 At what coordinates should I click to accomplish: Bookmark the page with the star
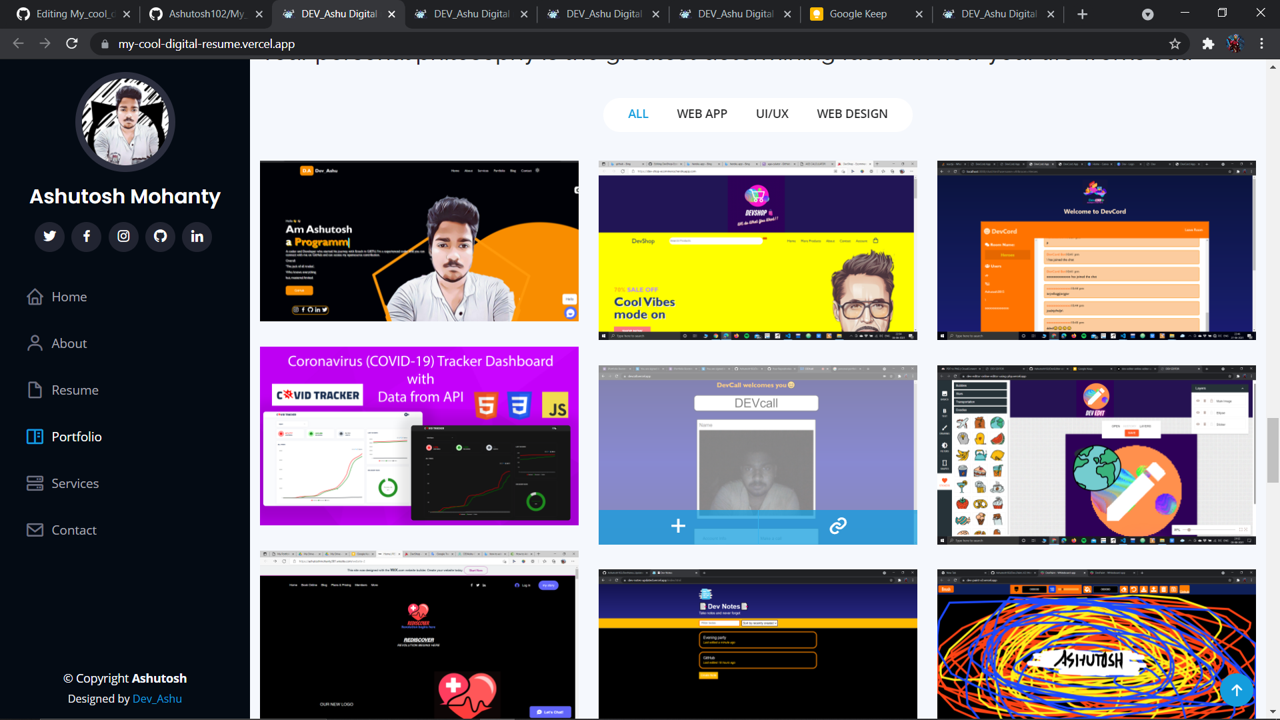click(x=1175, y=44)
